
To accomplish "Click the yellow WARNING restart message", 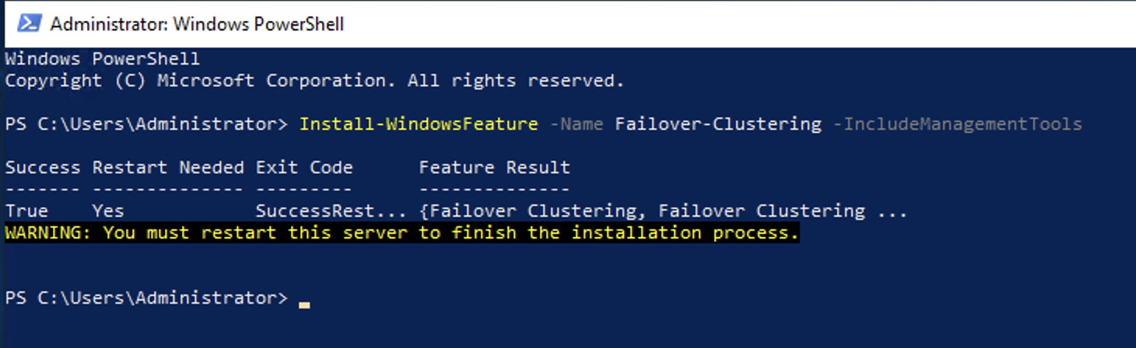I will (x=401, y=233).
